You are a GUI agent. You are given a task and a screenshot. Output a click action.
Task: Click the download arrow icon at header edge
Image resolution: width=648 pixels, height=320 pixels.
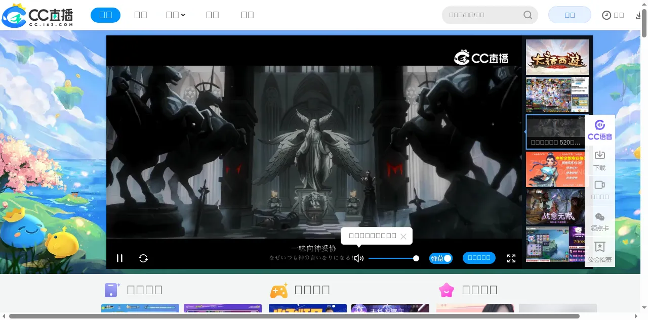(x=638, y=15)
